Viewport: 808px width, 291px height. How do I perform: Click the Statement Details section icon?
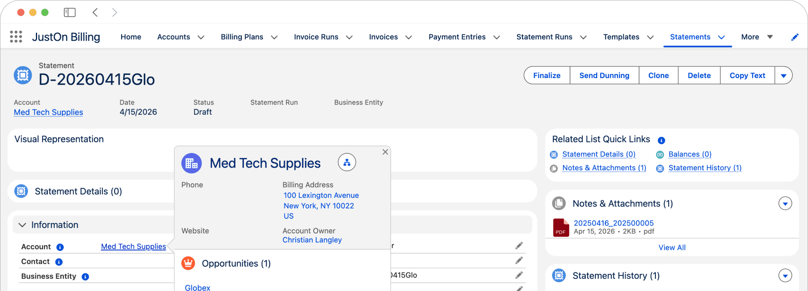click(x=21, y=191)
